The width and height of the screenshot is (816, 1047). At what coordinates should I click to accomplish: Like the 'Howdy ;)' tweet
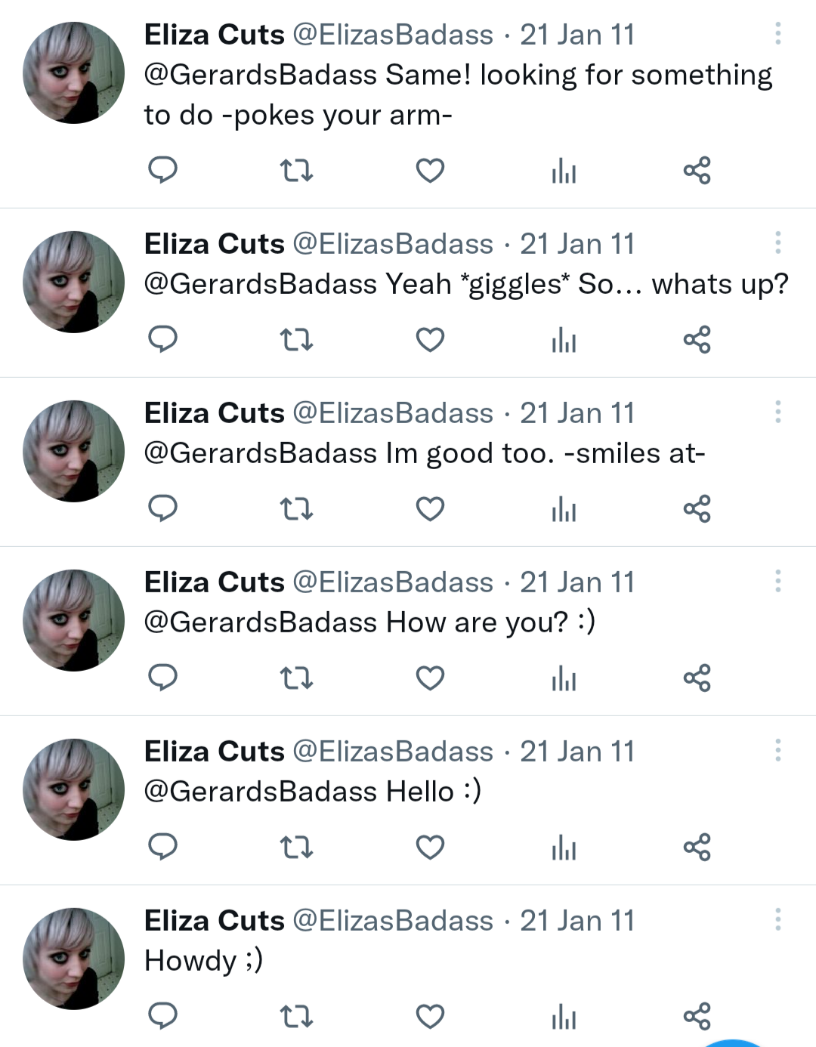click(430, 1017)
